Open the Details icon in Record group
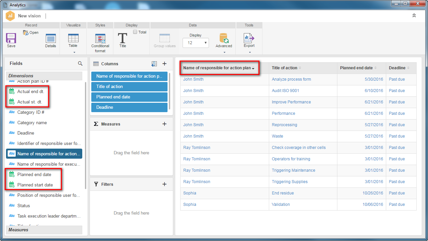 50,38
